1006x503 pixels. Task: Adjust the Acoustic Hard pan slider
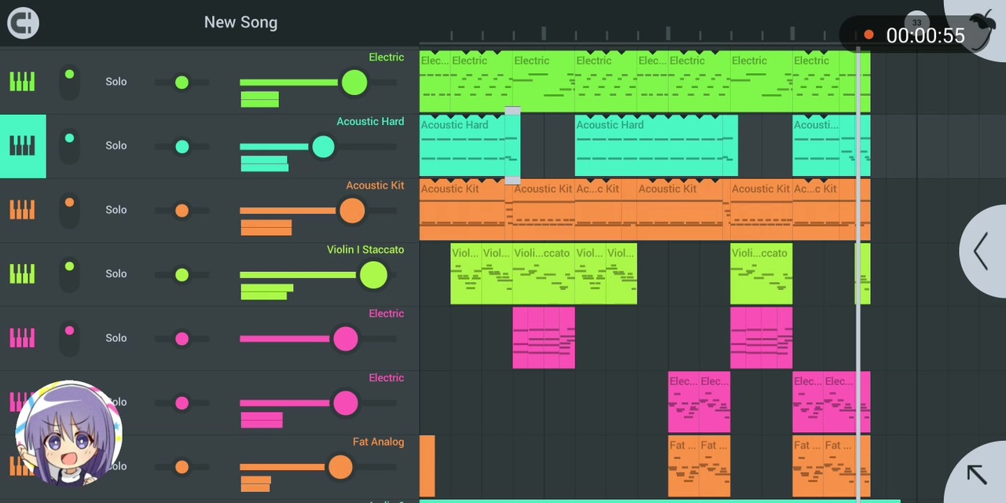182,147
